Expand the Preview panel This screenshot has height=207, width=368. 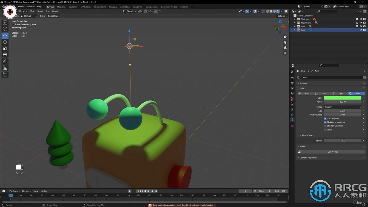(303, 83)
